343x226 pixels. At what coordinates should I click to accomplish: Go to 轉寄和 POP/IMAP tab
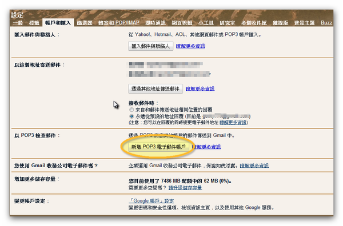(x=118, y=23)
